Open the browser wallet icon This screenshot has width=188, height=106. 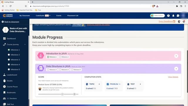pyautogui.click(x=181, y=6)
